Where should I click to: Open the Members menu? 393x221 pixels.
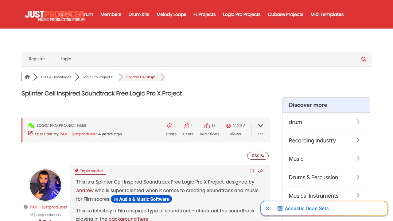pos(111,14)
